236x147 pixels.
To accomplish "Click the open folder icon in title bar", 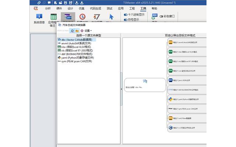I will coord(60,3).
